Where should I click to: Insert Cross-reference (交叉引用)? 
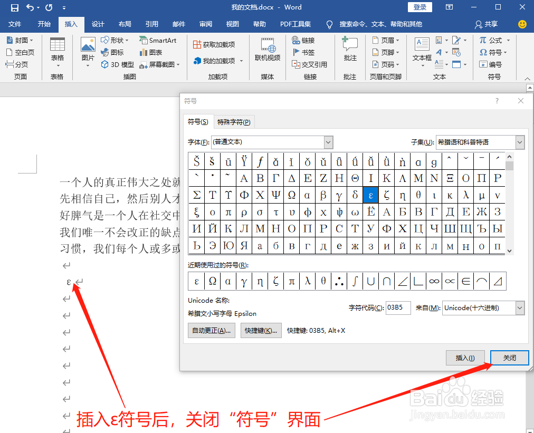tap(310, 64)
